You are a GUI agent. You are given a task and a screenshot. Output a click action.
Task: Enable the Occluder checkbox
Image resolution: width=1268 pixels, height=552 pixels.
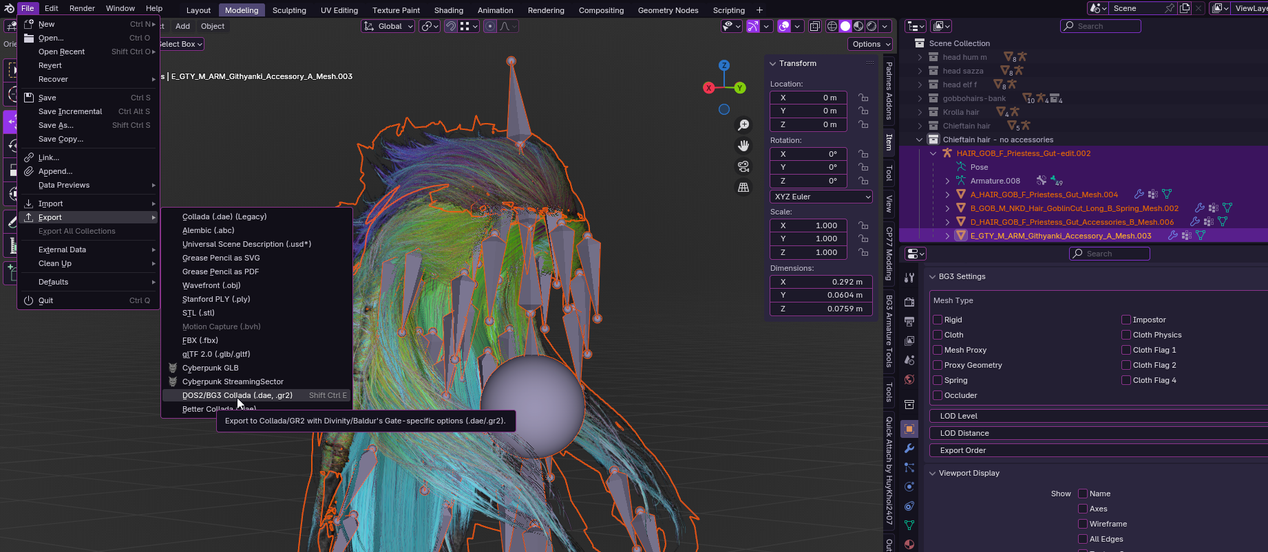pyautogui.click(x=938, y=395)
